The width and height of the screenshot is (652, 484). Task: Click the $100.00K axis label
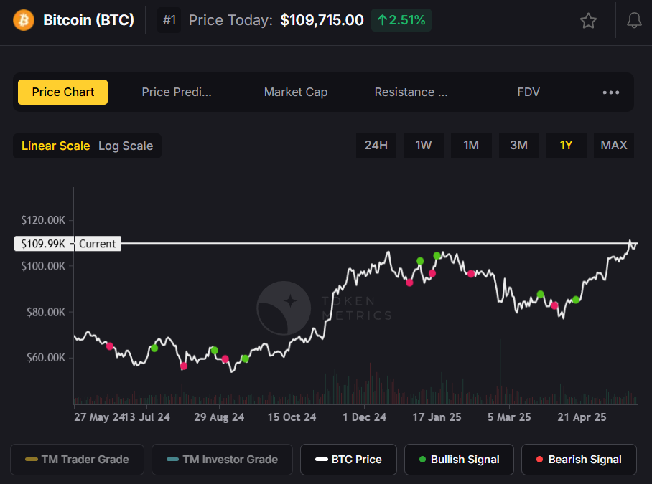pos(43,266)
